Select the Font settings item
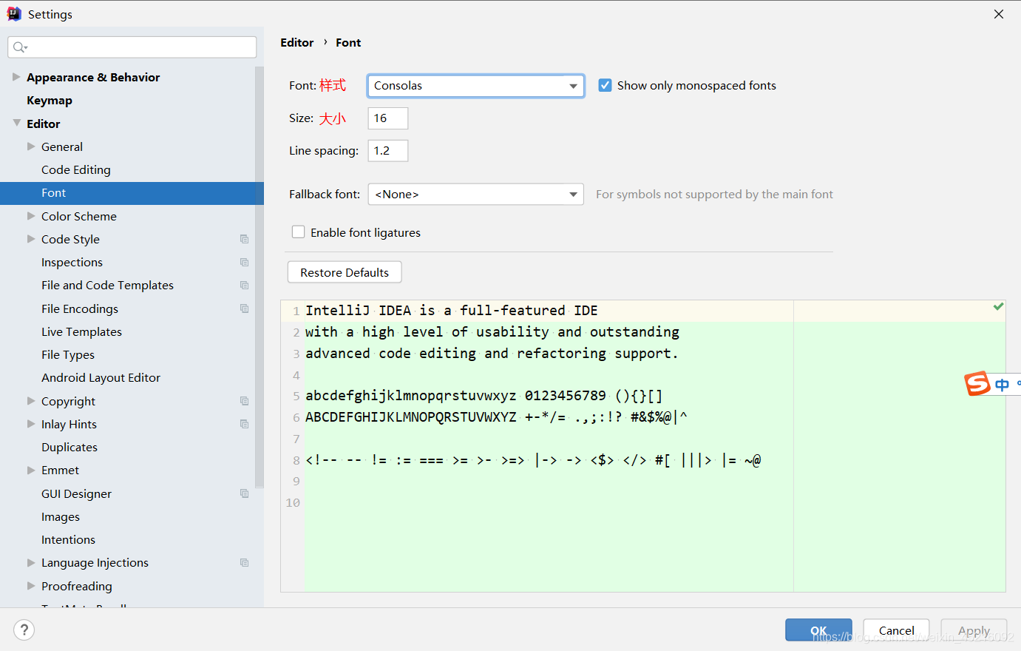This screenshot has height=651, width=1021. point(132,193)
